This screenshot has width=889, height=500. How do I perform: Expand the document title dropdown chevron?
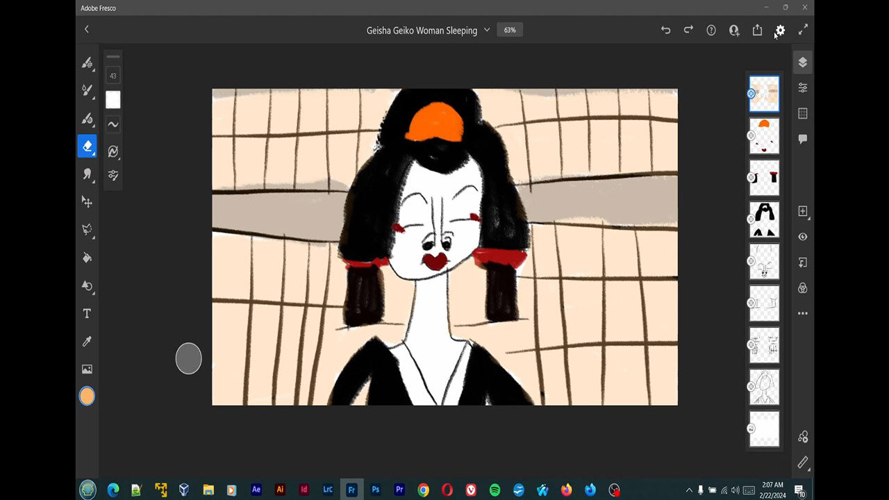(487, 30)
